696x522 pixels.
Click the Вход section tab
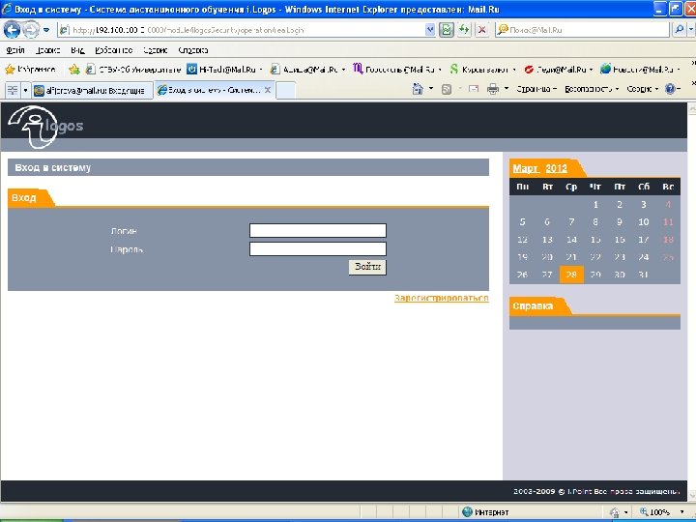(x=24, y=197)
